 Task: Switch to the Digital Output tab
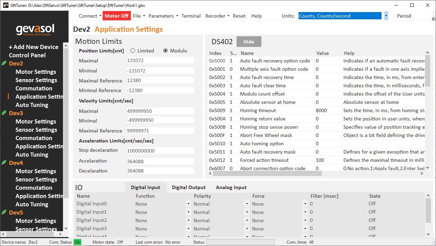(x=188, y=187)
